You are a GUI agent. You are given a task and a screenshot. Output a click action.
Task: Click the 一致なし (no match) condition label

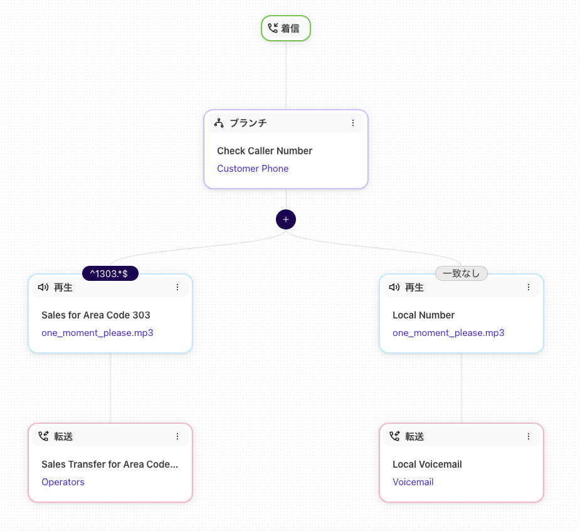tap(461, 273)
